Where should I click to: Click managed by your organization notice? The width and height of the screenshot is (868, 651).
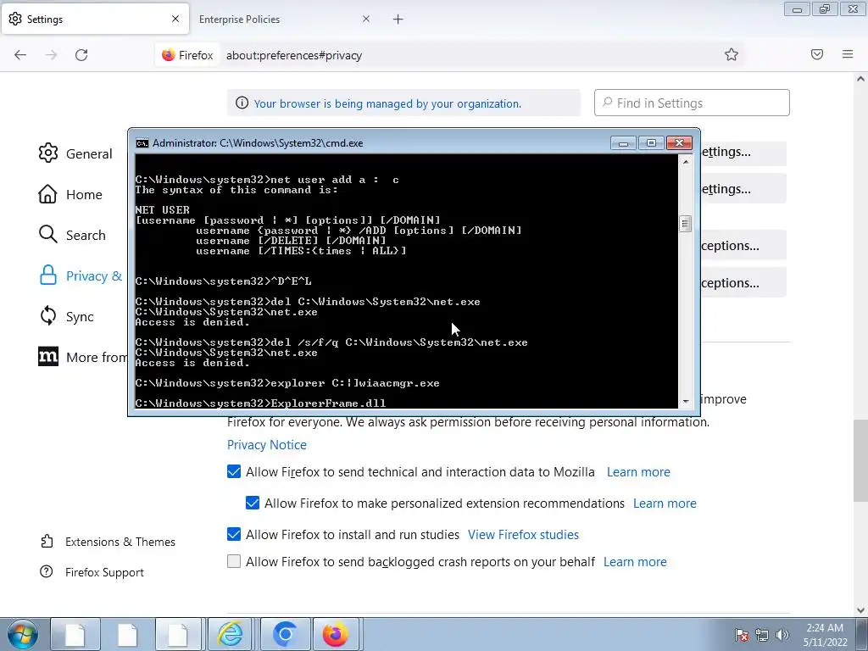click(x=387, y=103)
